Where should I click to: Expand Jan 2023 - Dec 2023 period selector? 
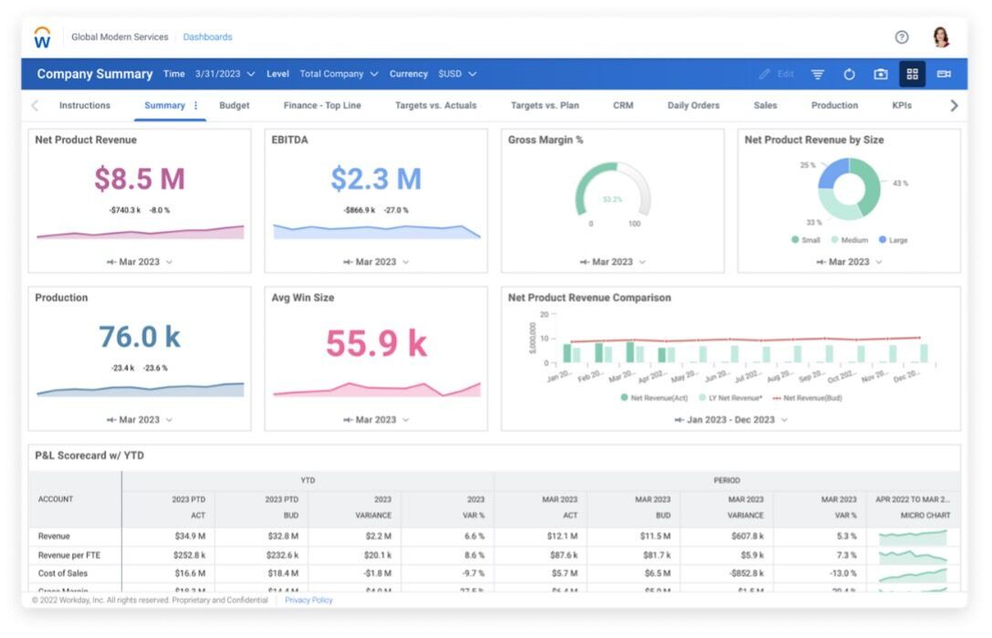[731, 420]
